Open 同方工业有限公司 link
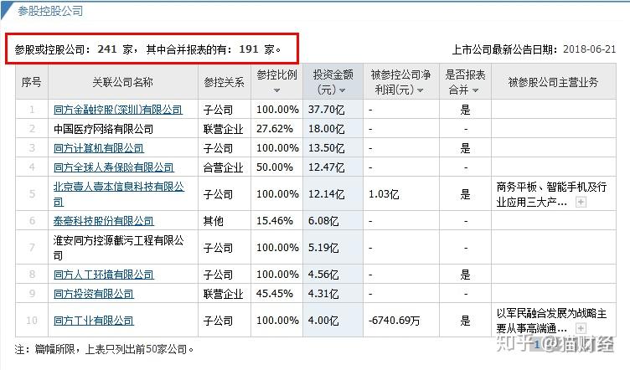630x370 pixels. click(93, 321)
